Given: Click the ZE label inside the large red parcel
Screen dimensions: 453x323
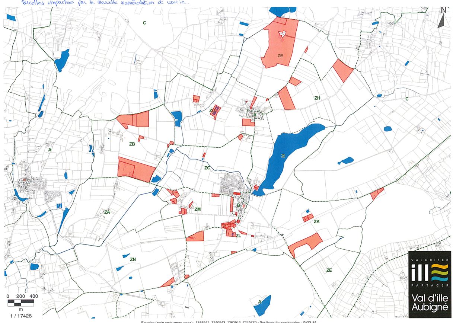Looking at the screenshot, I should (280, 55).
